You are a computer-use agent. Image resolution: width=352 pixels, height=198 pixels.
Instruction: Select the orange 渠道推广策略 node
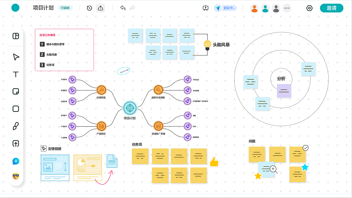click(158, 126)
